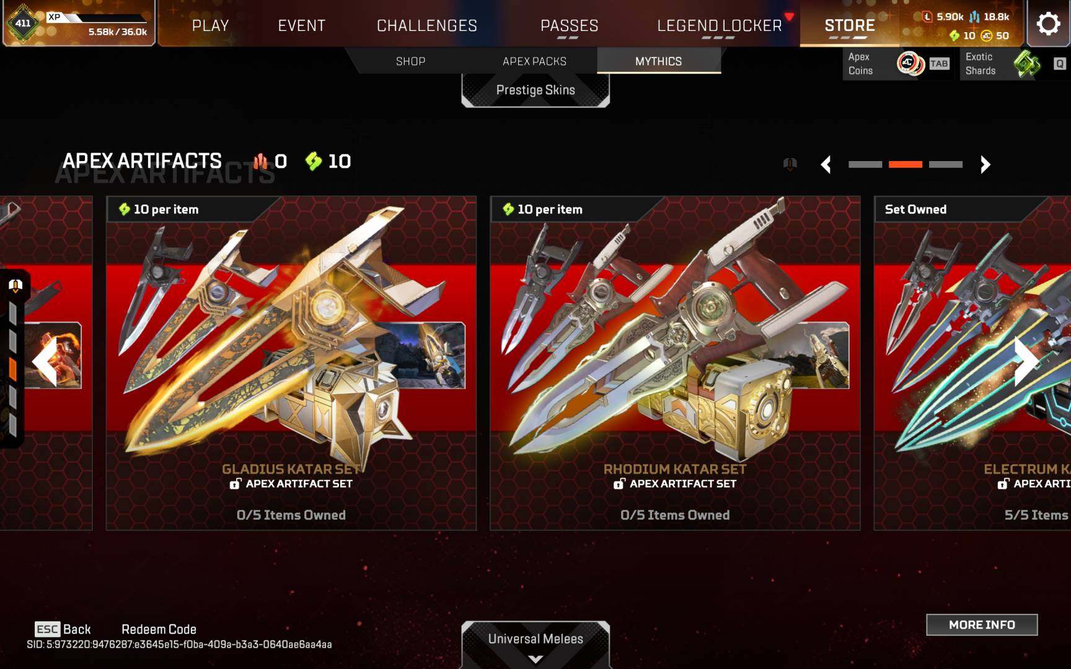Switch to the Apex Packs tab

click(x=534, y=61)
